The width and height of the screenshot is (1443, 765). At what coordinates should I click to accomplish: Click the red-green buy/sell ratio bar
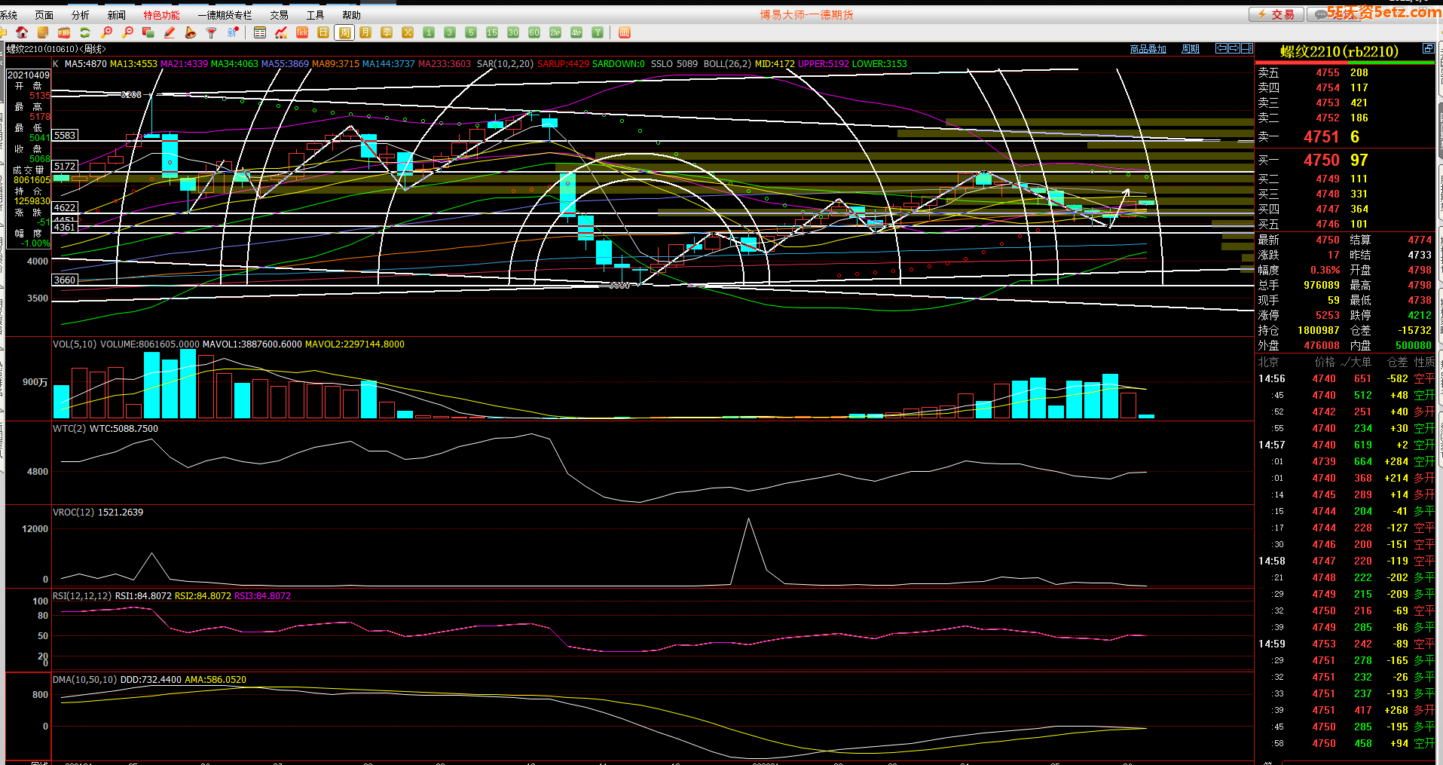1344,63
